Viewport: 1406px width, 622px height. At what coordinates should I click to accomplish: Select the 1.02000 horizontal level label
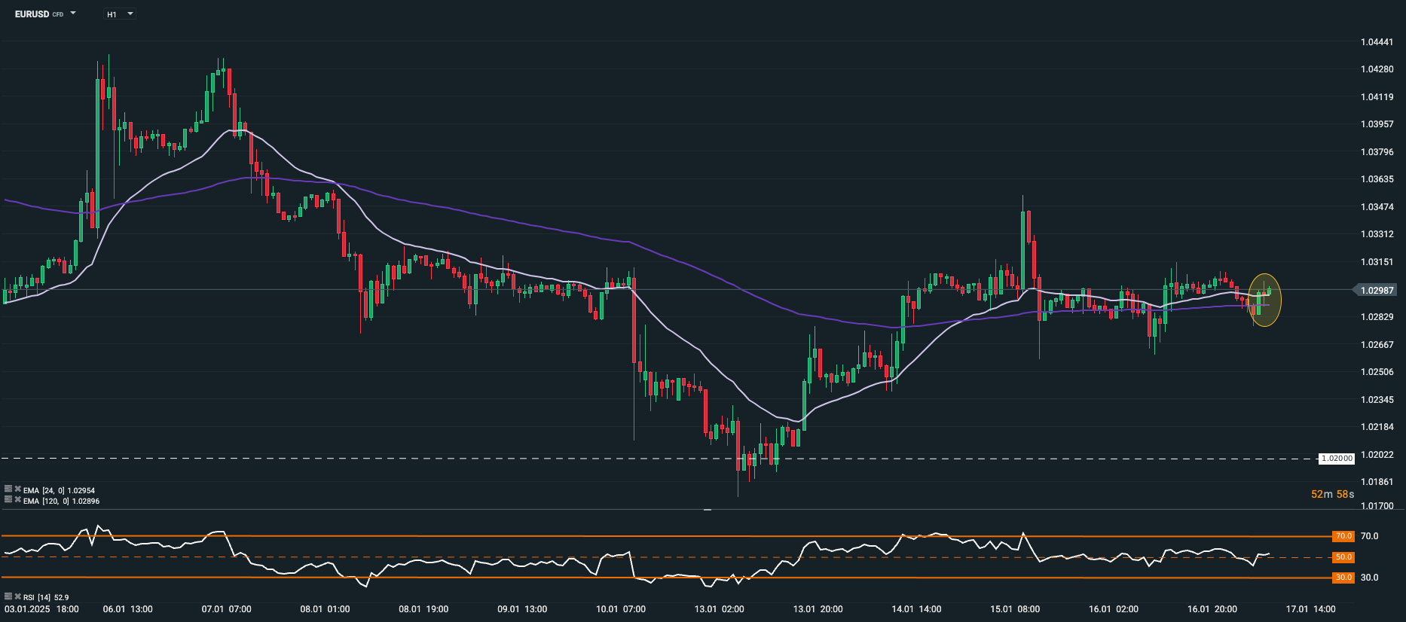[1337, 458]
